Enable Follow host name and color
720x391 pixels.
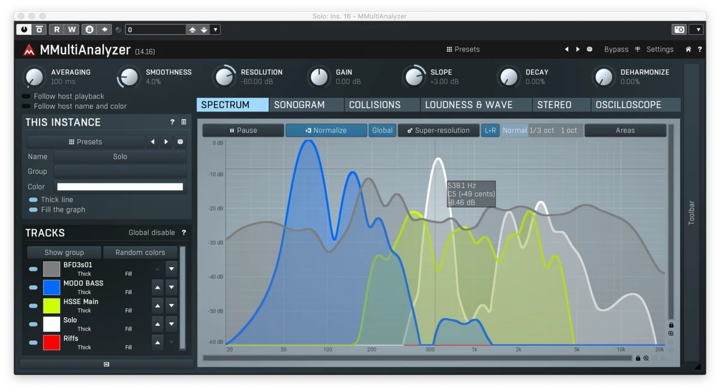[74, 106]
